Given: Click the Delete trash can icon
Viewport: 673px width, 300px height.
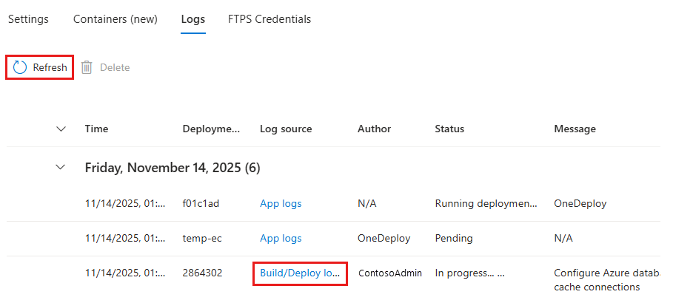Looking at the screenshot, I should click(x=87, y=67).
